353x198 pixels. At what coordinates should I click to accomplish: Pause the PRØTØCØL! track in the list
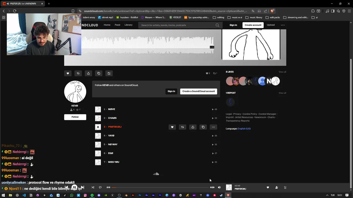coord(98,127)
